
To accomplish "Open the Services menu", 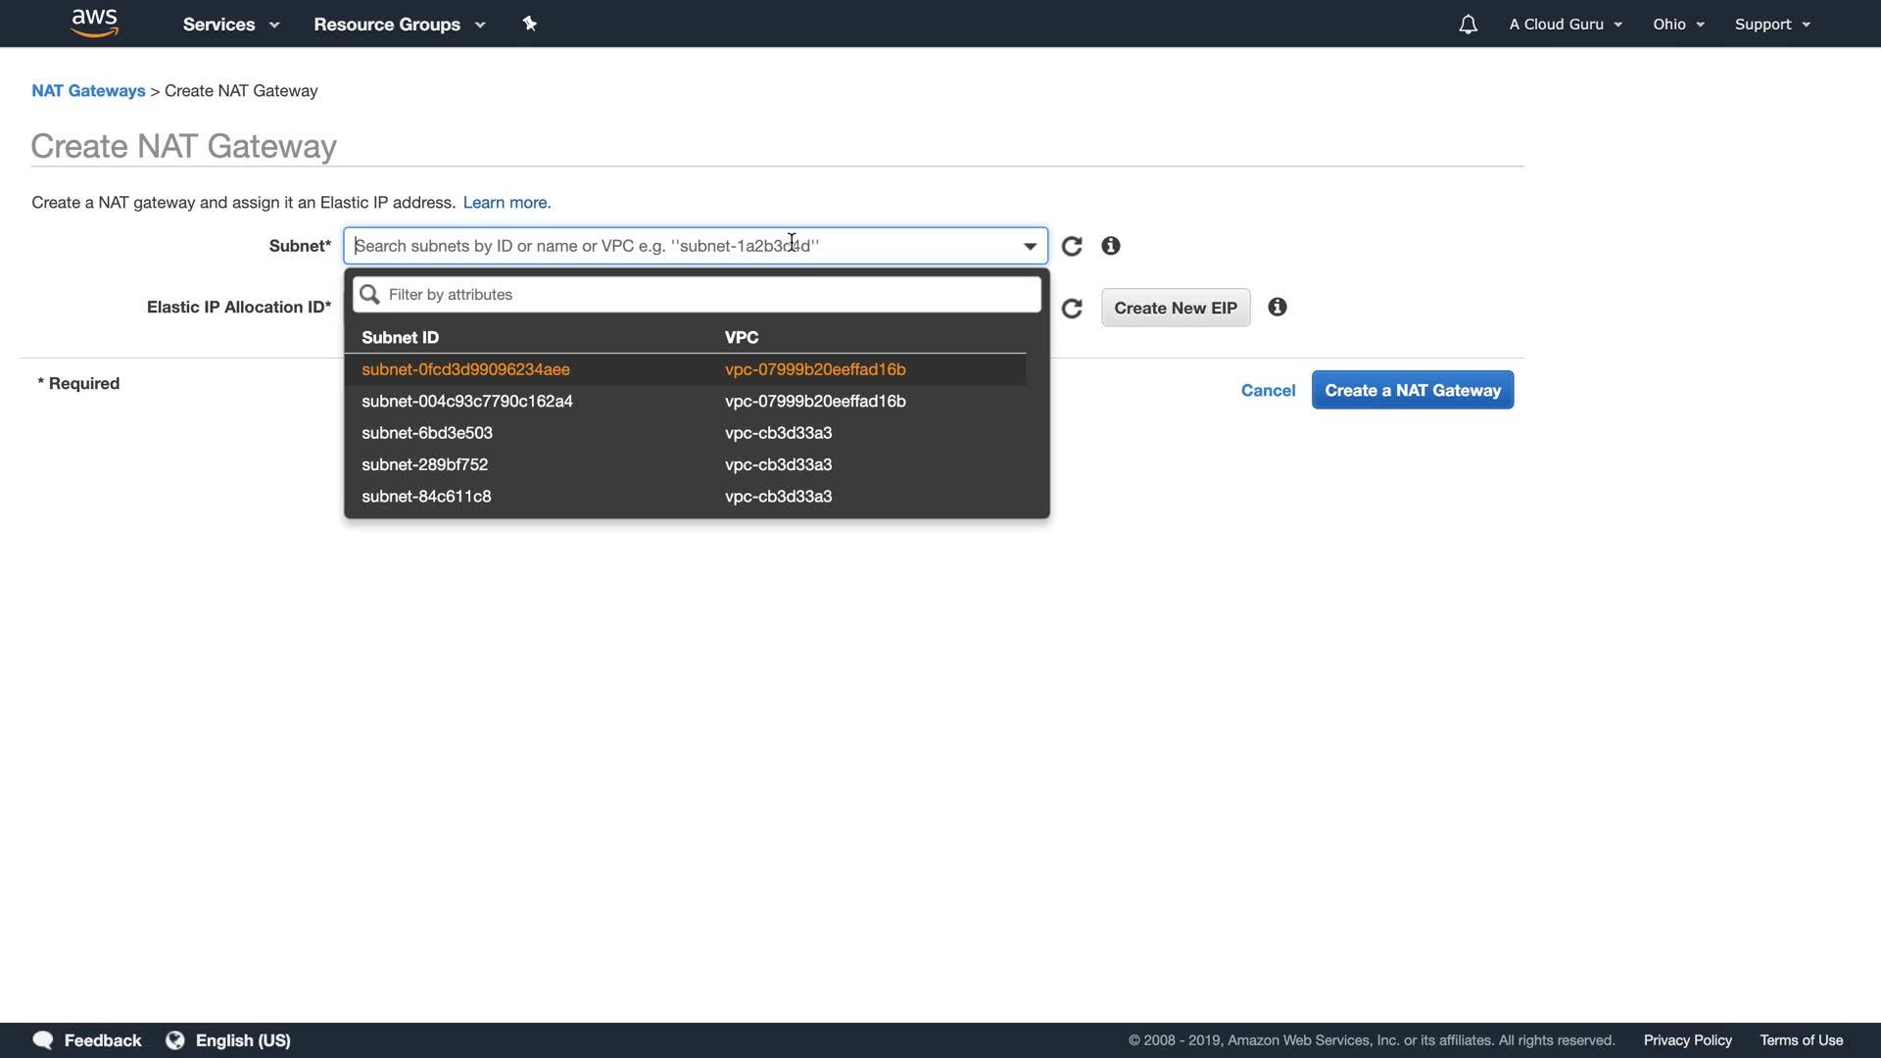I will (231, 24).
